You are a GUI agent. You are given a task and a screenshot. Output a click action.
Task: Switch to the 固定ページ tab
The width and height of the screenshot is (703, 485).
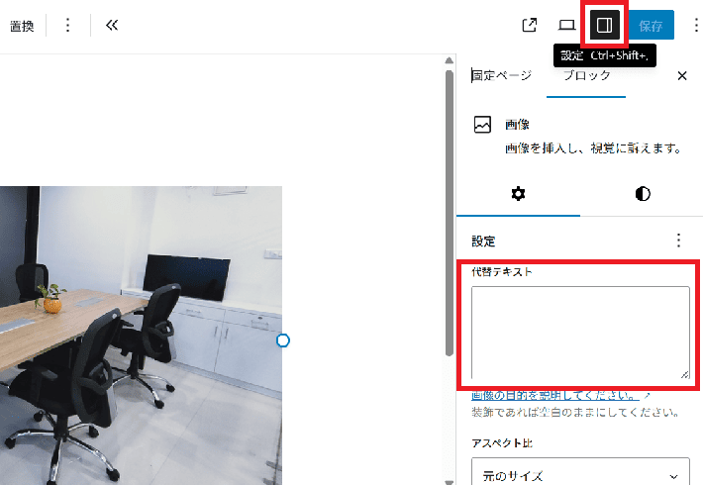(x=502, y=75)
